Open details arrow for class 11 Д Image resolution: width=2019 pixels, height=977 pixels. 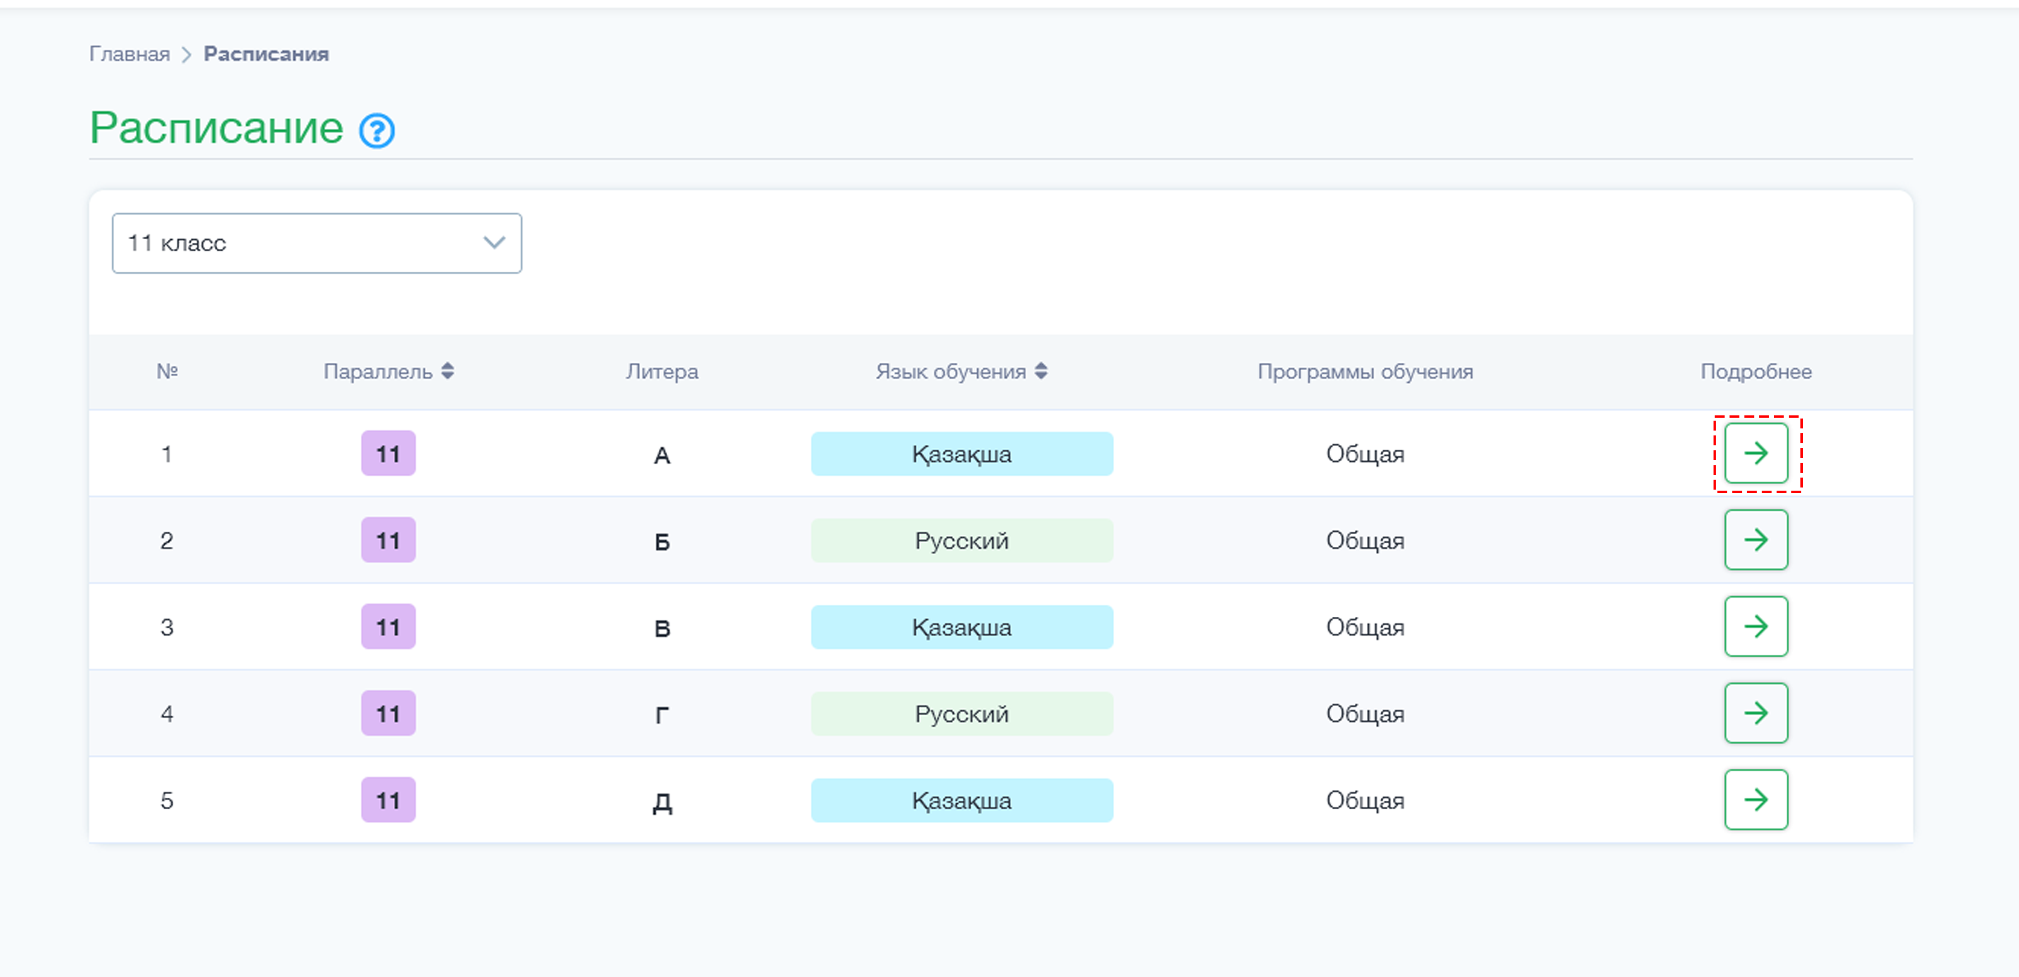coord(1756,800)
